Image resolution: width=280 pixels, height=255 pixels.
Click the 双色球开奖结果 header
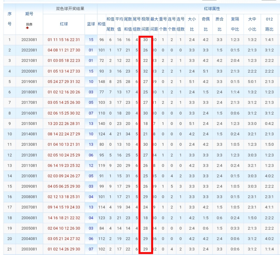[70, 8]
